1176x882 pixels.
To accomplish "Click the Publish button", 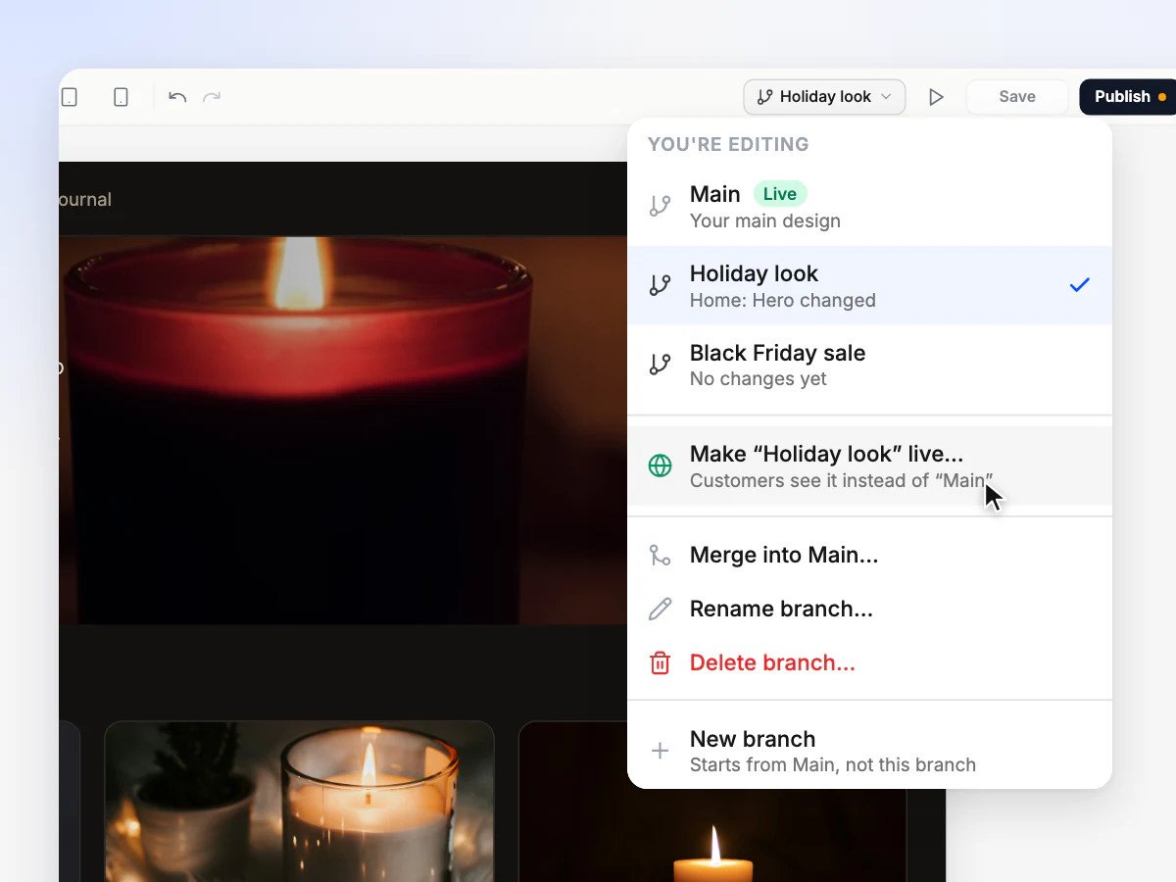I will [1128, 97].
